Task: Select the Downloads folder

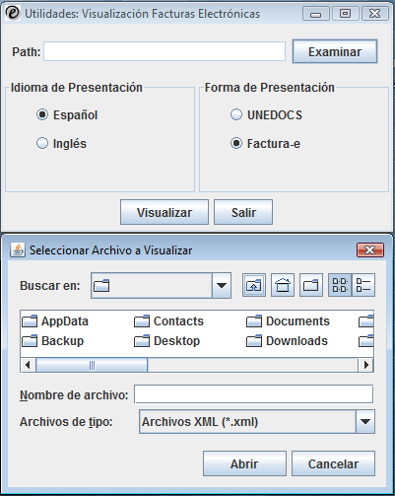Action: click(x=288, y=341)
